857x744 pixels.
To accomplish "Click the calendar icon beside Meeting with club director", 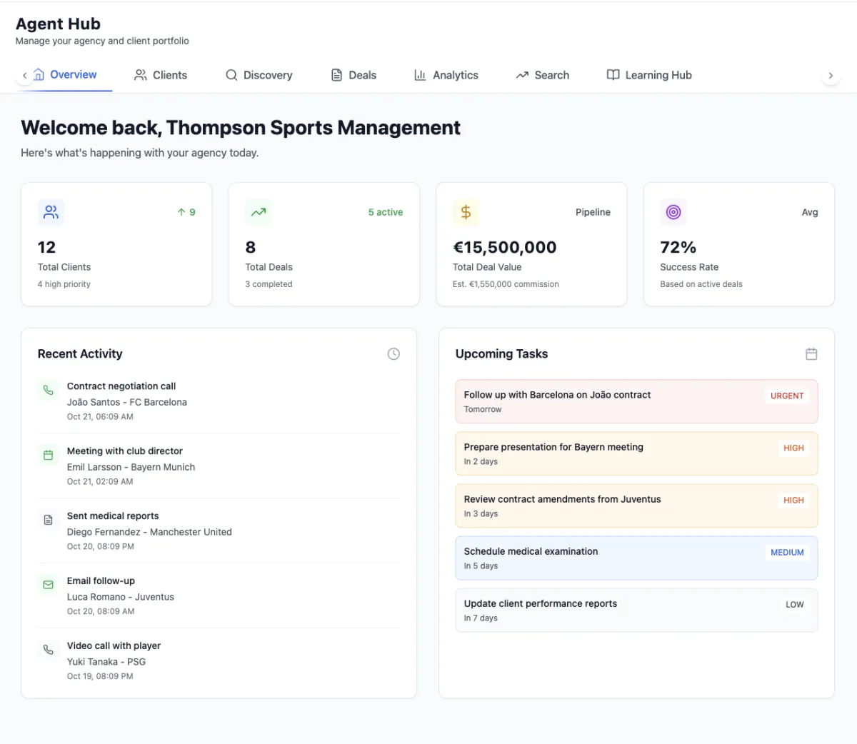I will coord(48,455).
